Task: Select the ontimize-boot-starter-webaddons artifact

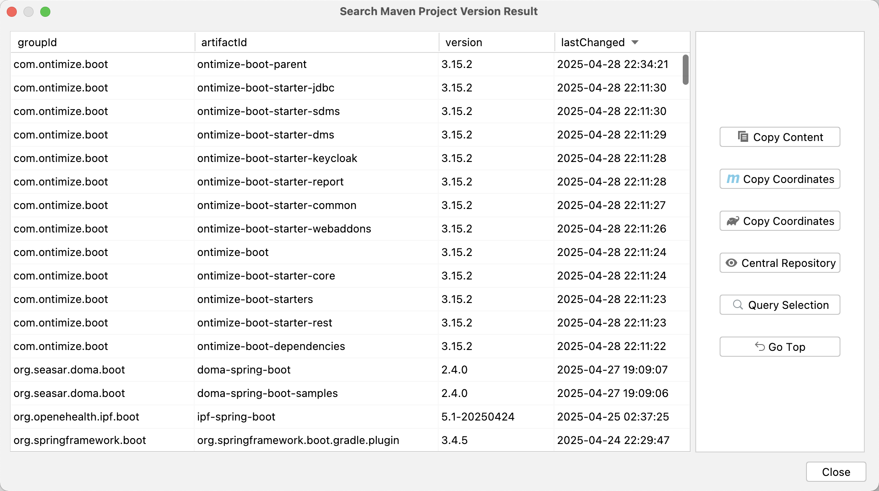Action: coord(284,229)
